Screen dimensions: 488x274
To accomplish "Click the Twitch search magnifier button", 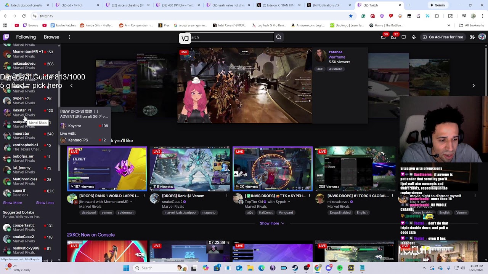I will point(279,37).
